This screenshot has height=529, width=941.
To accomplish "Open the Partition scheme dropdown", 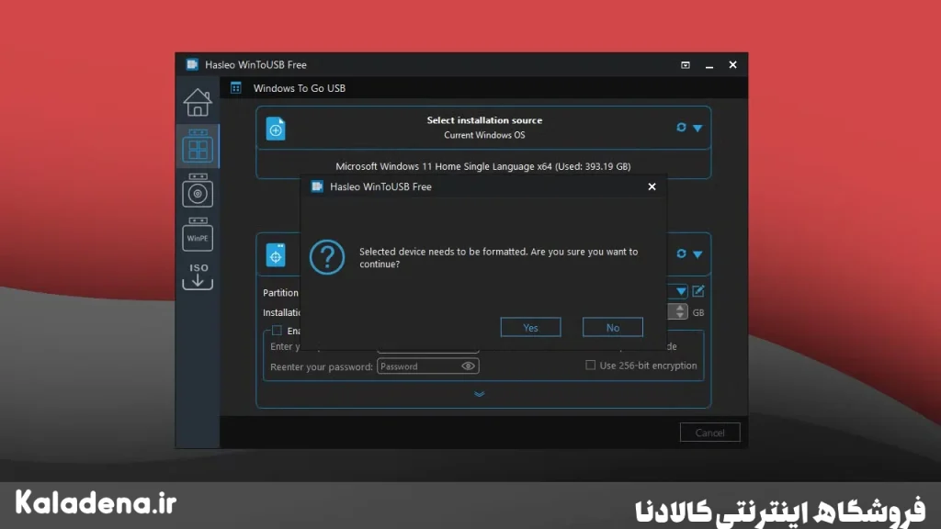I will point(681,291).
